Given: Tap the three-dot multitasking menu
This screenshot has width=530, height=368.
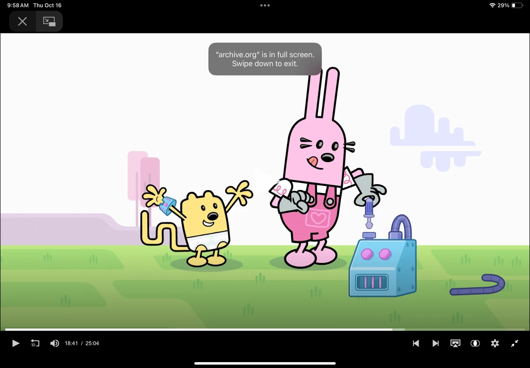Looking at the screenshot, I should click(x=265, y=5).
